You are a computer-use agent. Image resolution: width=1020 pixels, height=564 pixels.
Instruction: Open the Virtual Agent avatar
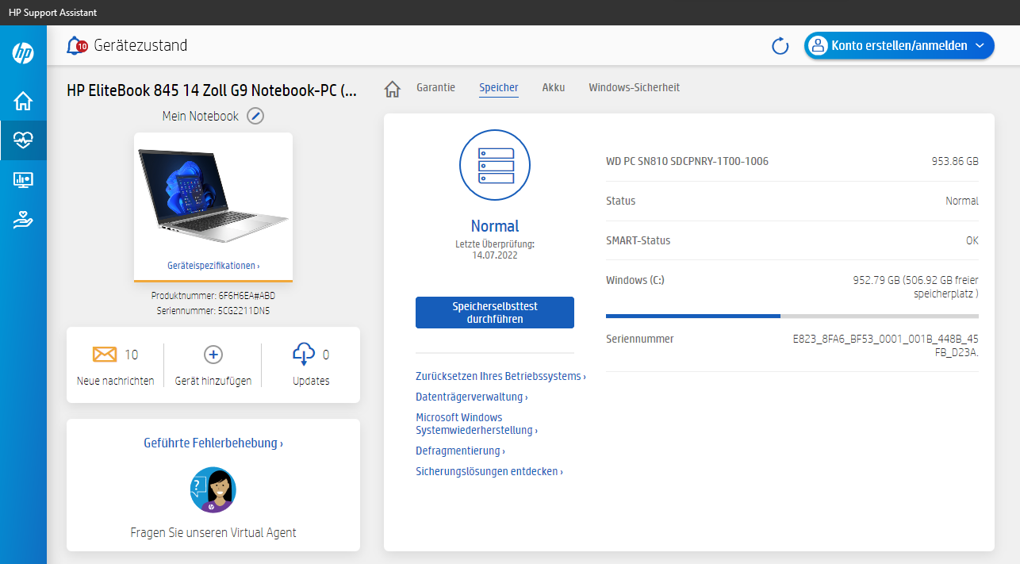click(213, 489)
